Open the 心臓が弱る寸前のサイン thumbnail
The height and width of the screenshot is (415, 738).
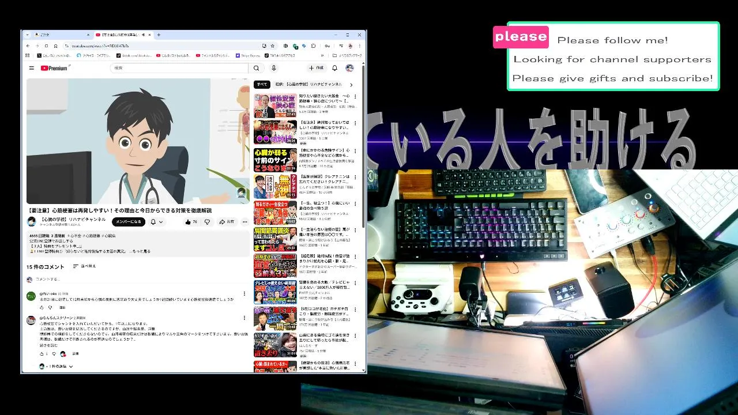275,160
